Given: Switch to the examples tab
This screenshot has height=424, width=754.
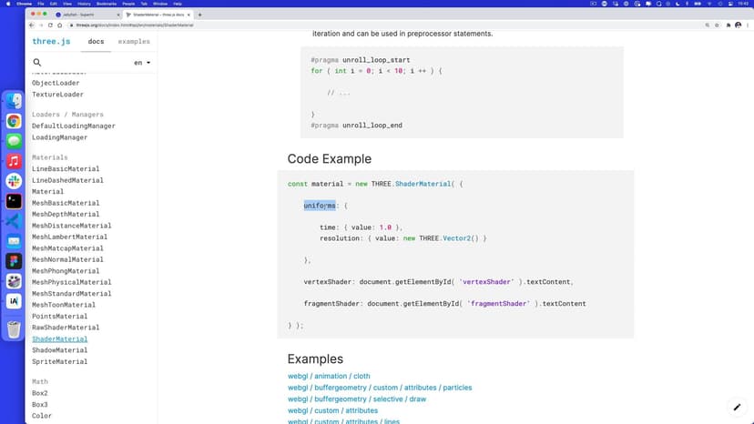Looking at the screenshot, I should click(x=134, y=42).
